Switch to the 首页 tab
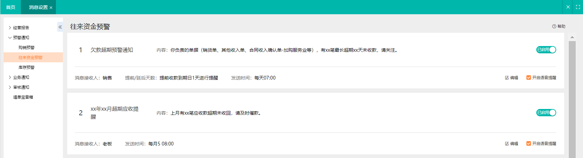The image size is (583, 158). 11,7
